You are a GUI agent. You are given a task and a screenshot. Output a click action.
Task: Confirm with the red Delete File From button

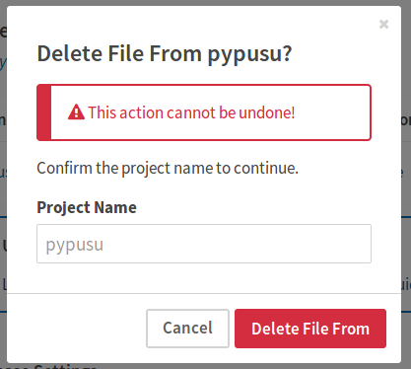point(310,329)
